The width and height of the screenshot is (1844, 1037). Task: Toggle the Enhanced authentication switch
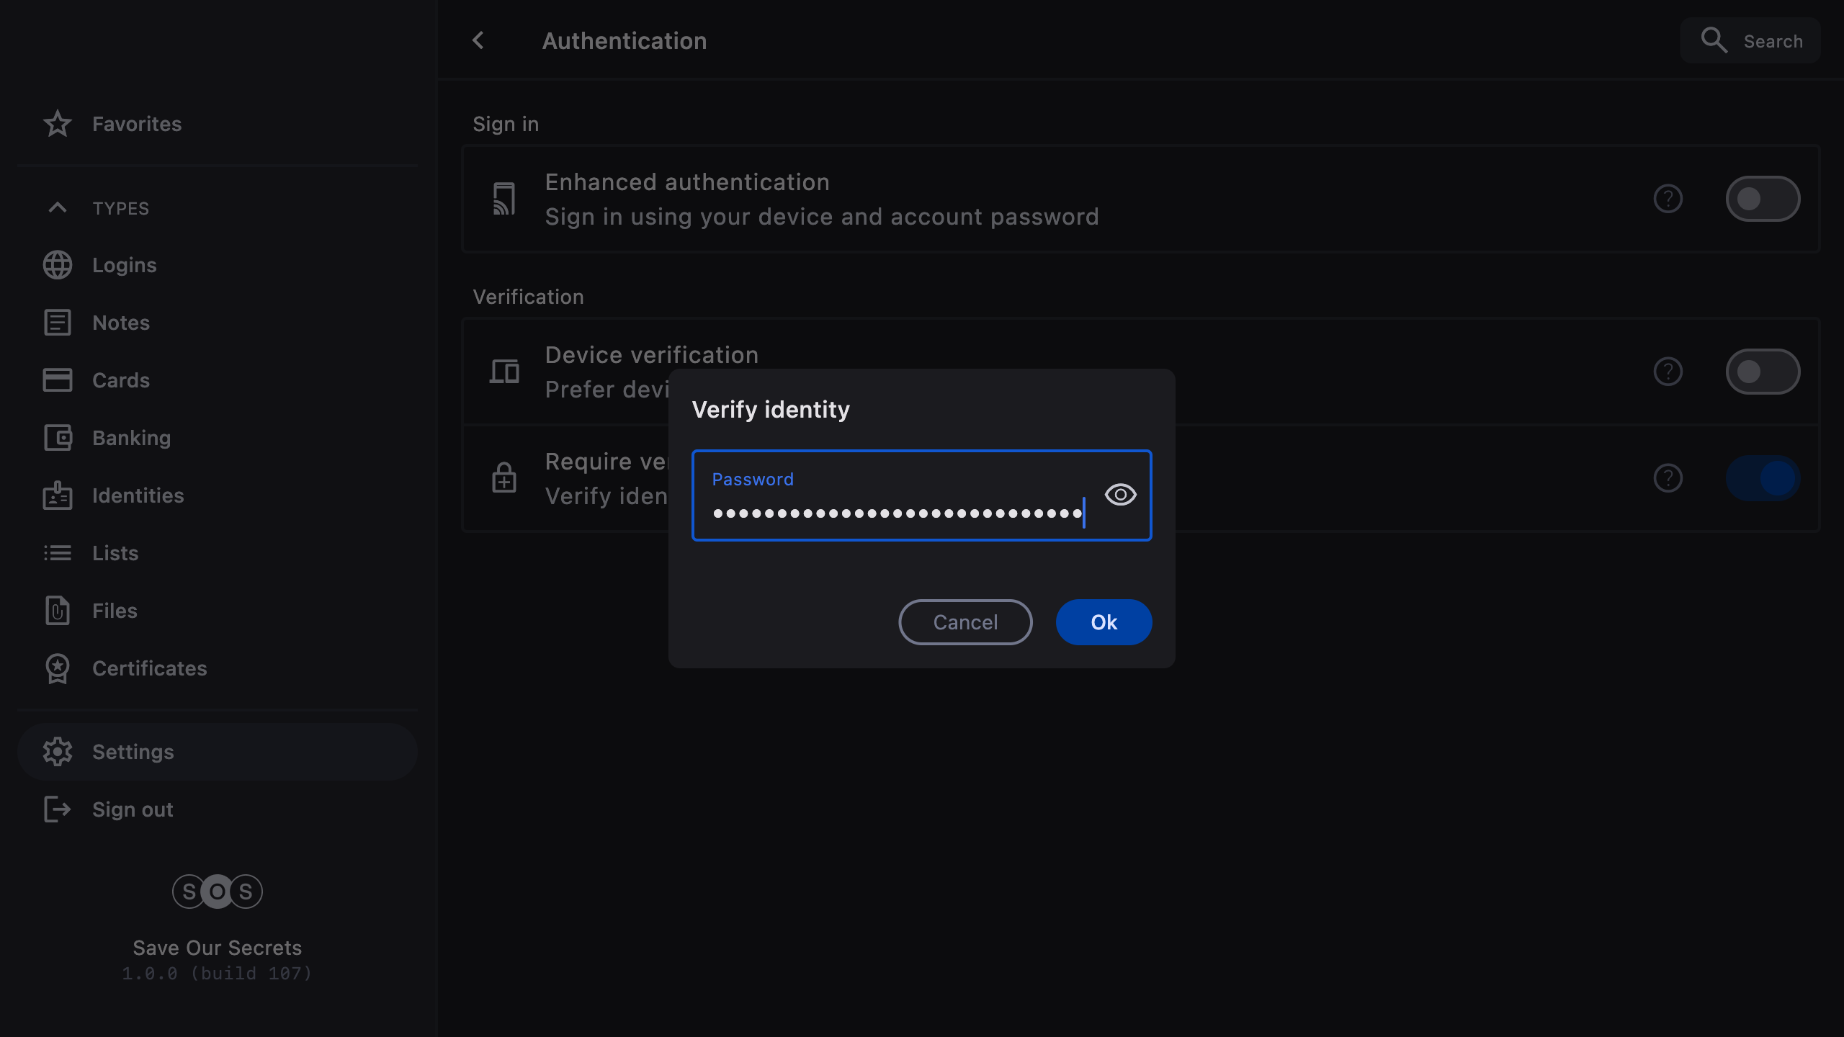pos(1762,199)
